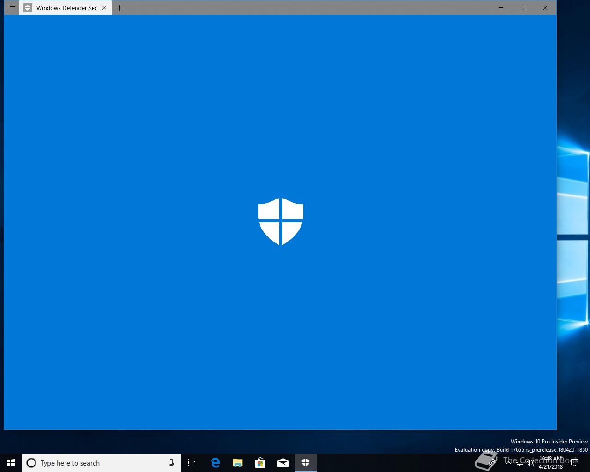Open the clock showing 4/21/2018
This screenshot has height=472, width=590.
click(x=551, y=463)
